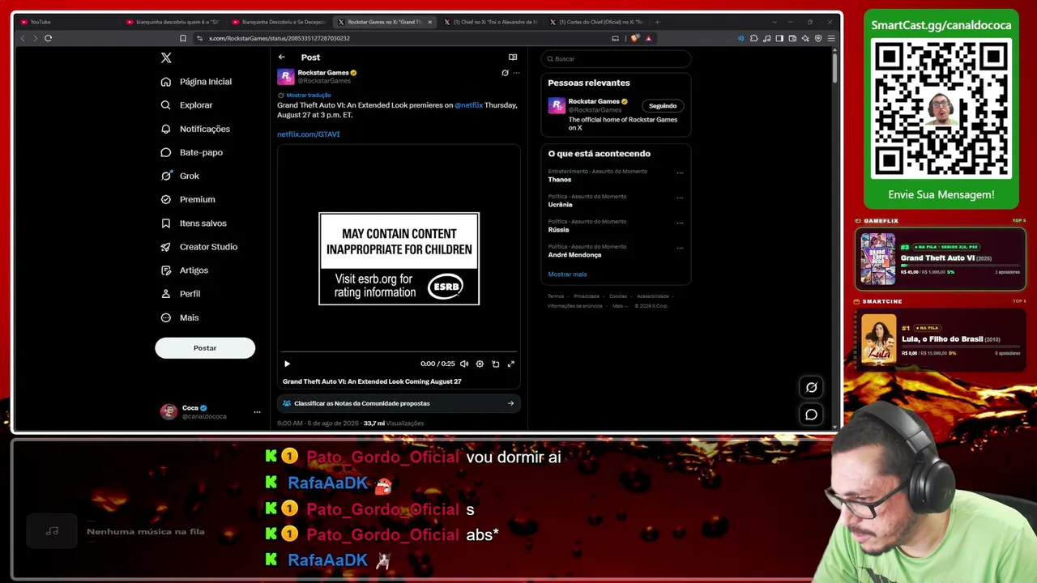Viewport: 1037px width, 583px height.
Task: Click the browser address bar URL
Action: [x=280, y=38]
